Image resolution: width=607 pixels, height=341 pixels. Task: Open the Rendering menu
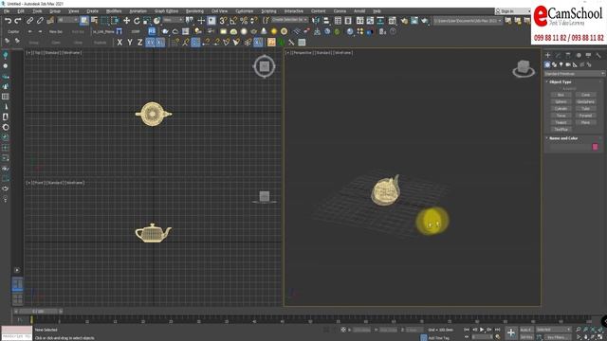194,11
